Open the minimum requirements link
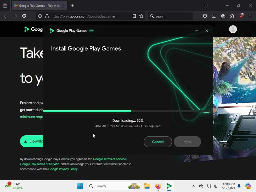 coord(31,117)
